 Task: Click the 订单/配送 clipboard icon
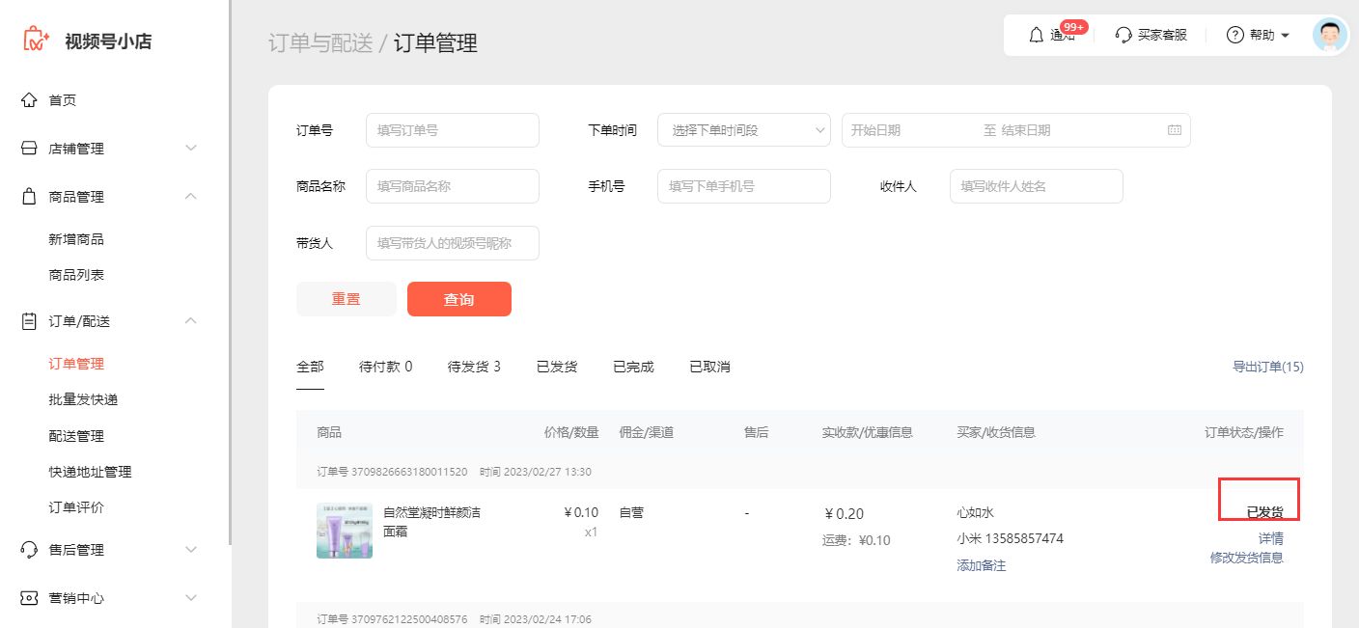point(29,320)
